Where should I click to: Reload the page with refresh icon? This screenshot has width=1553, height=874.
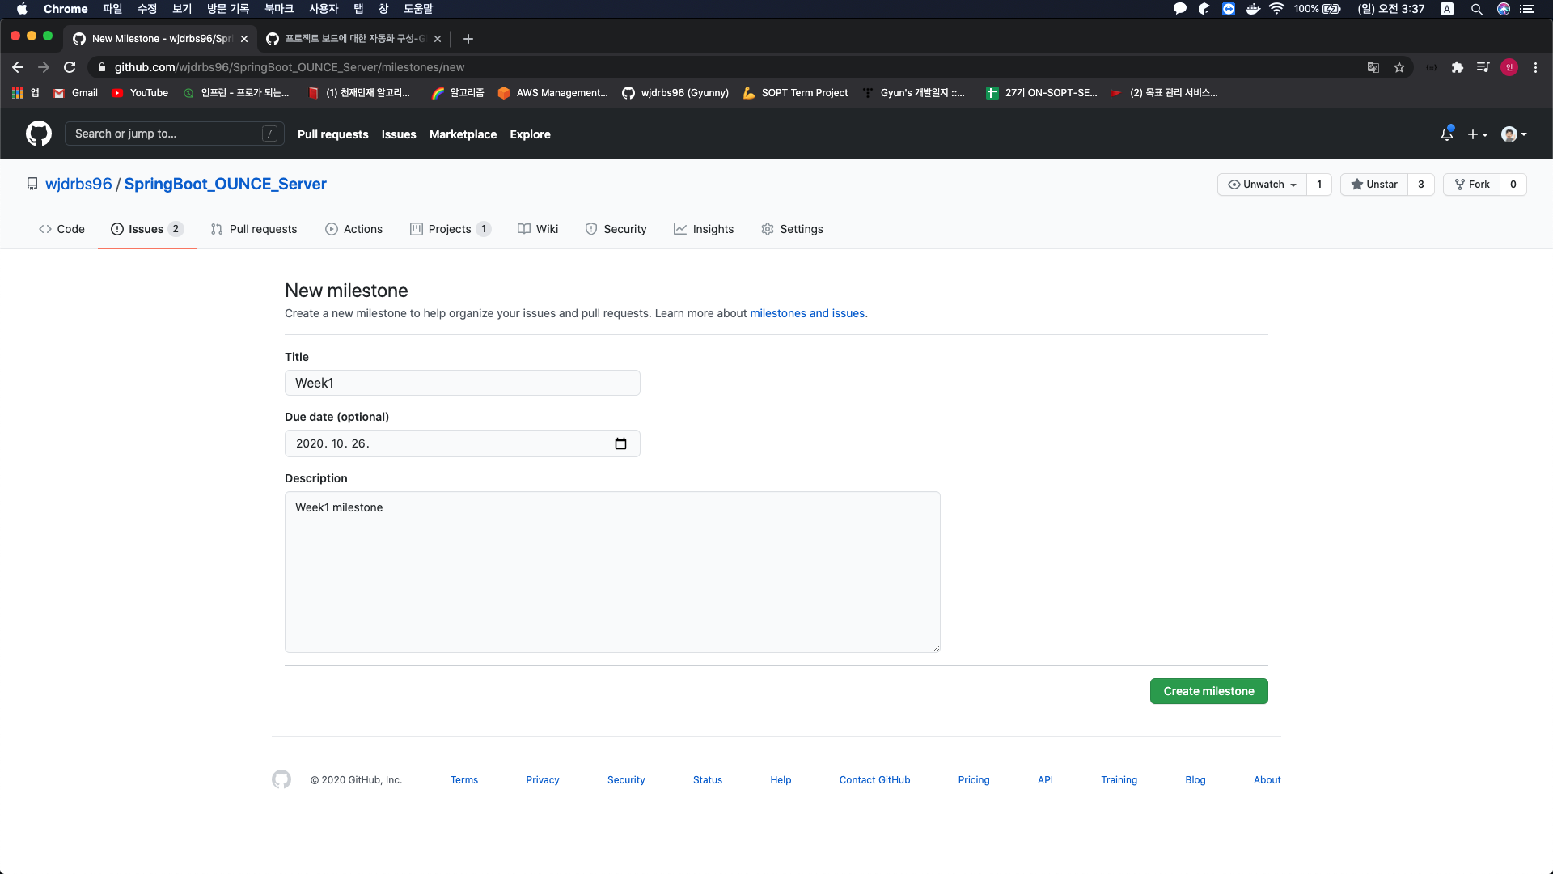[x=70, y=67]
